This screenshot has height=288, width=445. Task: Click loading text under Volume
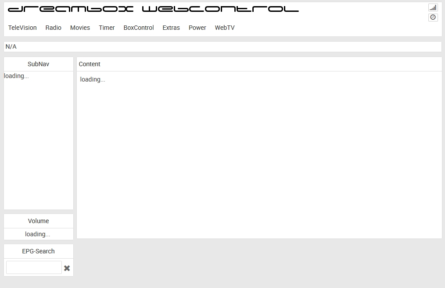pyautogui.click(x=38, y=234)
